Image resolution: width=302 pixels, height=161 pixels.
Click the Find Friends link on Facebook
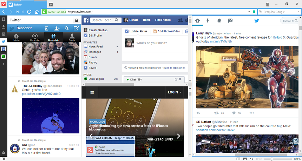[x=163, y=20]
